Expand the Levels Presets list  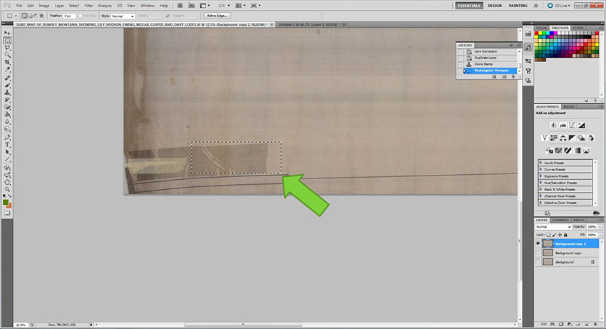point(542,163)
